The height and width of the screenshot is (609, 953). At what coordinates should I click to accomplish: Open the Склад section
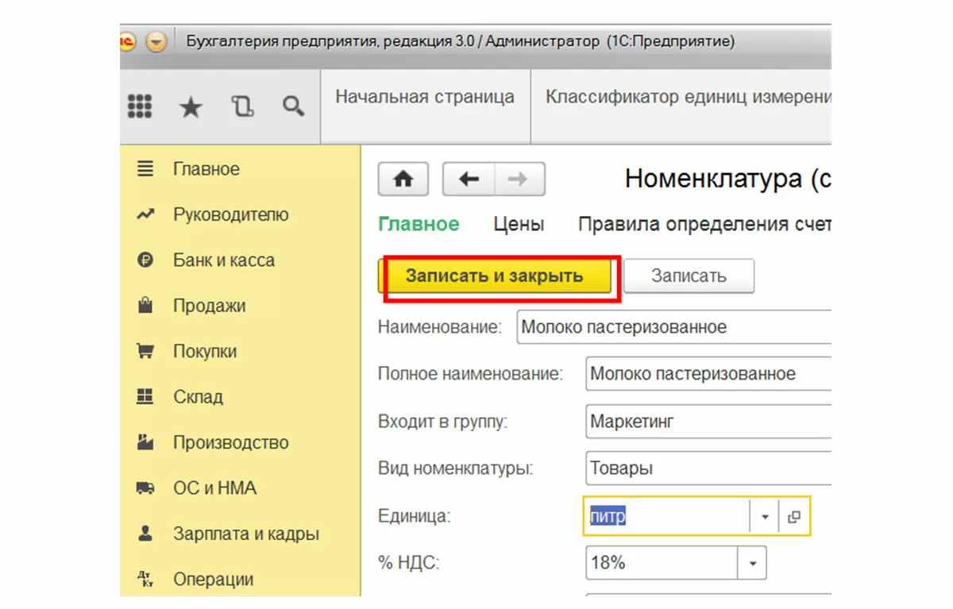coord(199,397)
